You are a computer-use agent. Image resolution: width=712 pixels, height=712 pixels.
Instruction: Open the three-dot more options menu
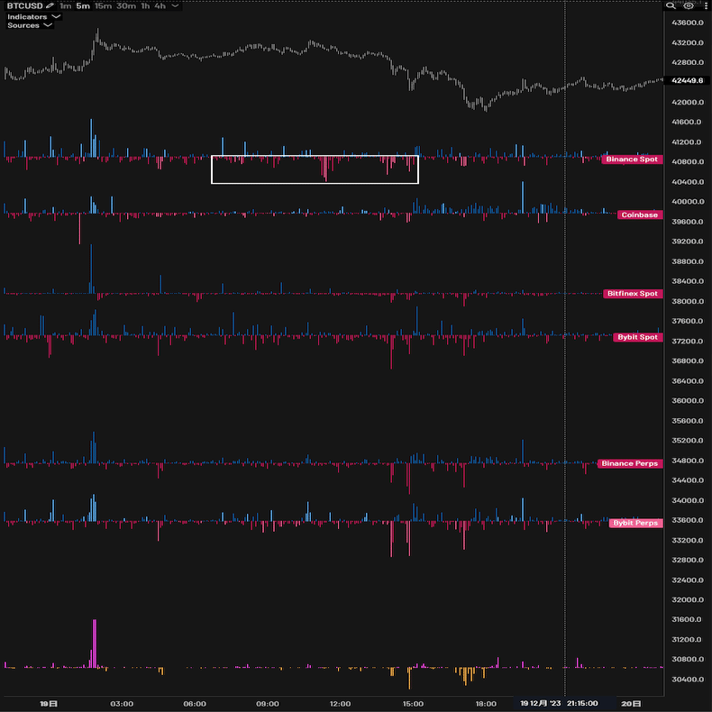(706, 6)
